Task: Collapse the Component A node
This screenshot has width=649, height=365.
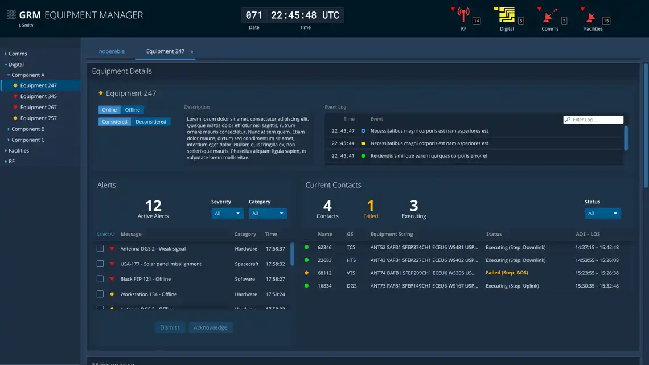Action: [9, 75]
